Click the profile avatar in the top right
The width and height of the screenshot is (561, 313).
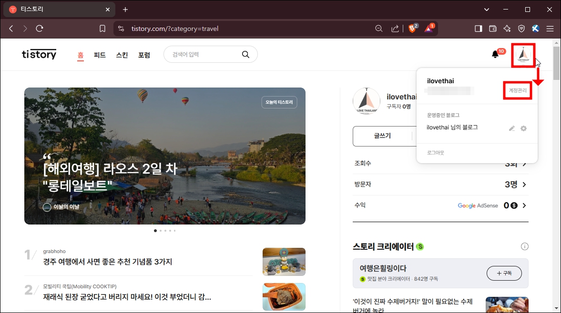point(523,54)
